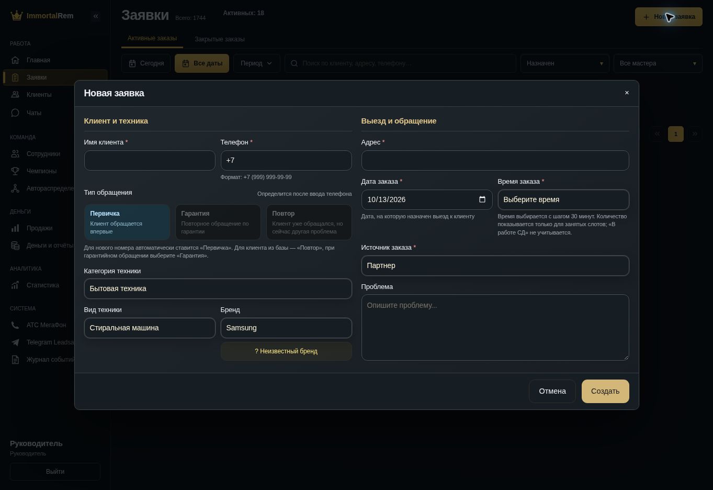The height and width of the screenshot is (490, 713).
Task: Click the ImmortalRem crown logo icon
Action: [17, 16]
